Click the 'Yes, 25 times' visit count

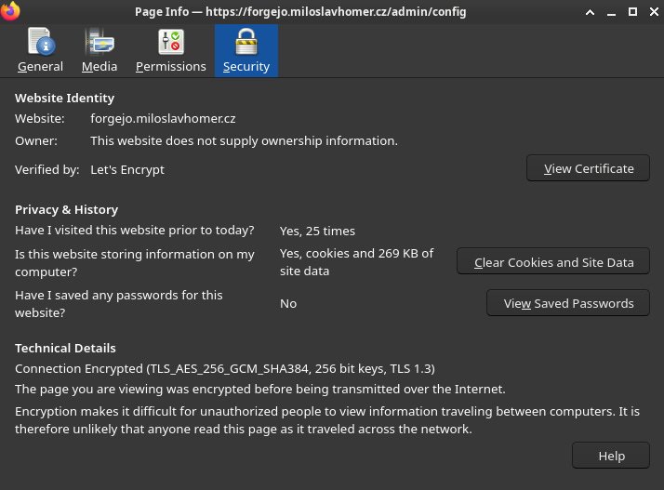317,231
